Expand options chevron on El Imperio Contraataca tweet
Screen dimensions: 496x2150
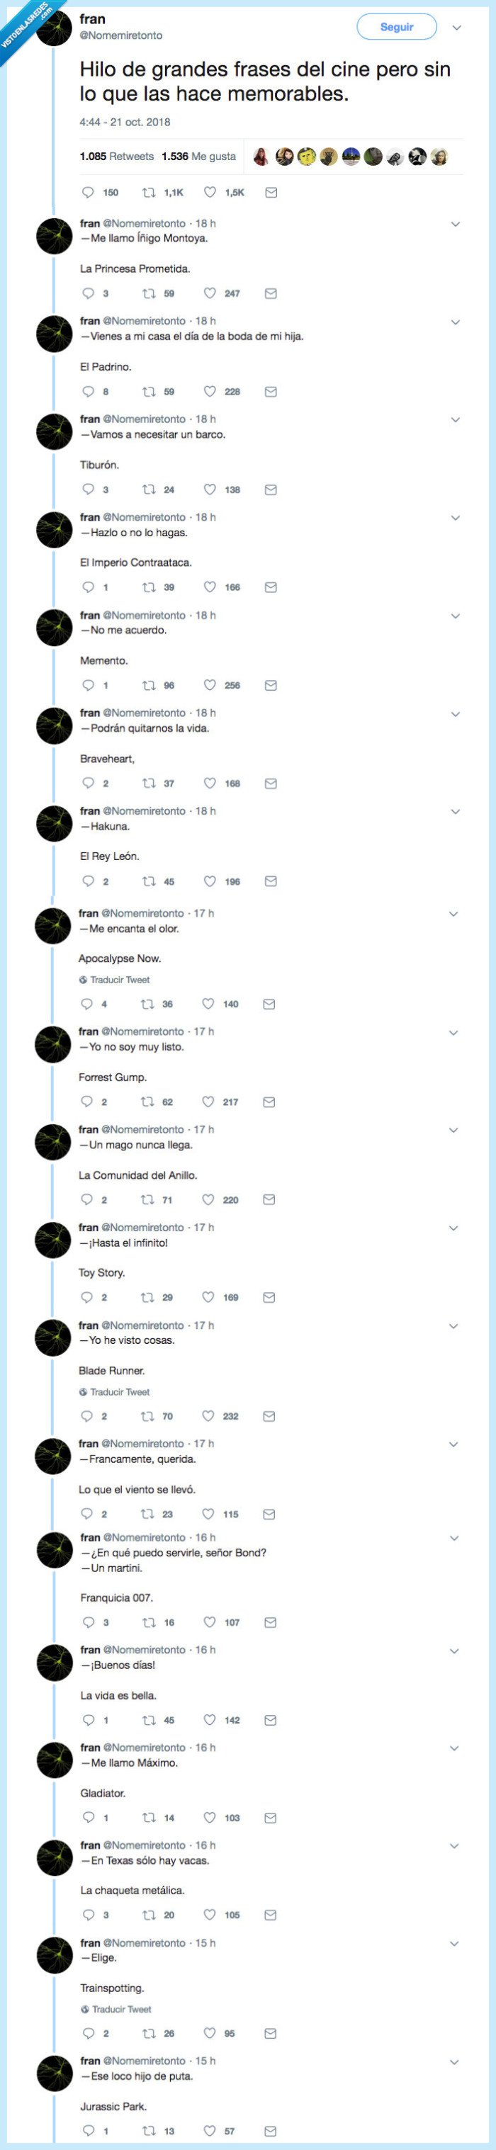point(456,517)
